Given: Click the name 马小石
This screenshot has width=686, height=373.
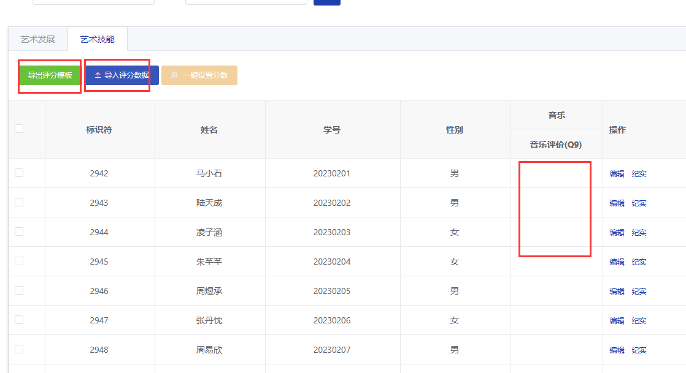Looking at the screenshot, I should click(209, 173).
